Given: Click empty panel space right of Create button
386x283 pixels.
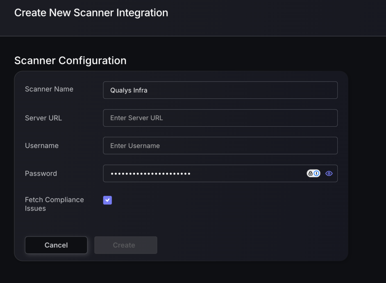Looking at the screenshot, I should pos(249,245).
